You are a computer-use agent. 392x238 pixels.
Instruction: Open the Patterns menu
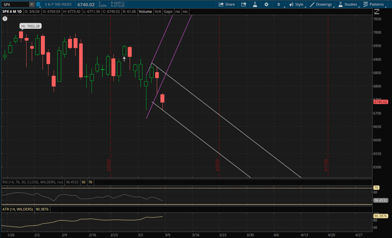coord(374,4)
